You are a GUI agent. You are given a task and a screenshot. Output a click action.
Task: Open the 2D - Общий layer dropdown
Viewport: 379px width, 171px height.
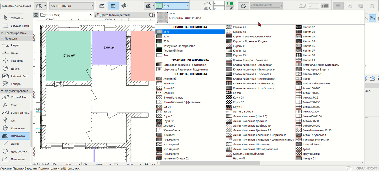click(x=71, y=6)
